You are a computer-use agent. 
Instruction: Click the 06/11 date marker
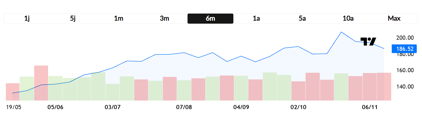pyautogui.click(x=369, y=107)
